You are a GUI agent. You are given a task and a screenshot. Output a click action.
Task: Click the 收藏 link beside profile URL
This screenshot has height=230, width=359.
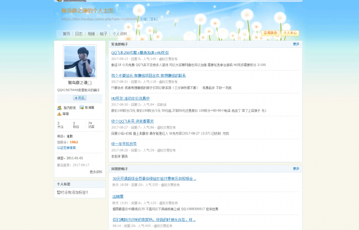144,19
